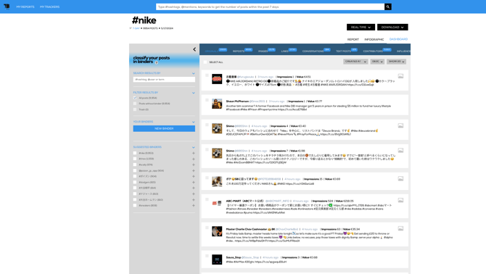Add #nike suggested binder with plus
This screenshot has height=274, width=486.
coord(194,153)
